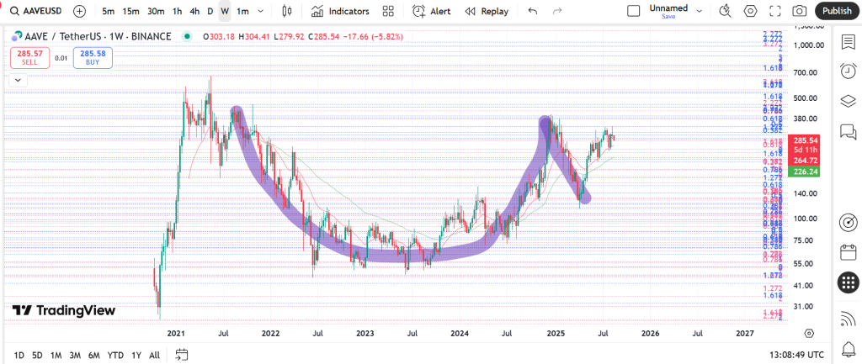The height and width of the screenshot is (364, 862).
Task: Open the apps grid icon in sidebar
Action: 849,282
